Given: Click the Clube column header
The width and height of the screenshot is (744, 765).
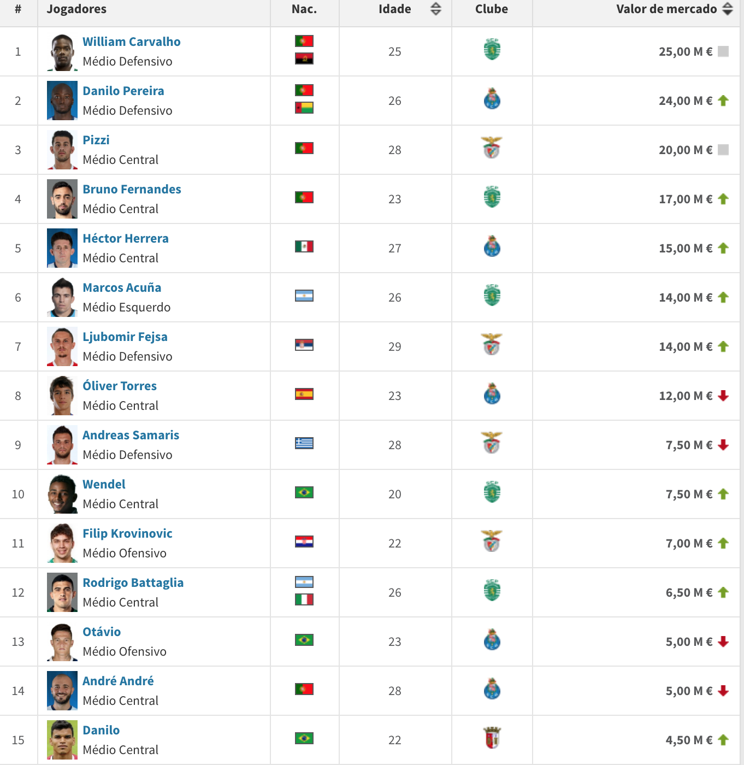Looking at the screenshot, I should tap(492, 9).
